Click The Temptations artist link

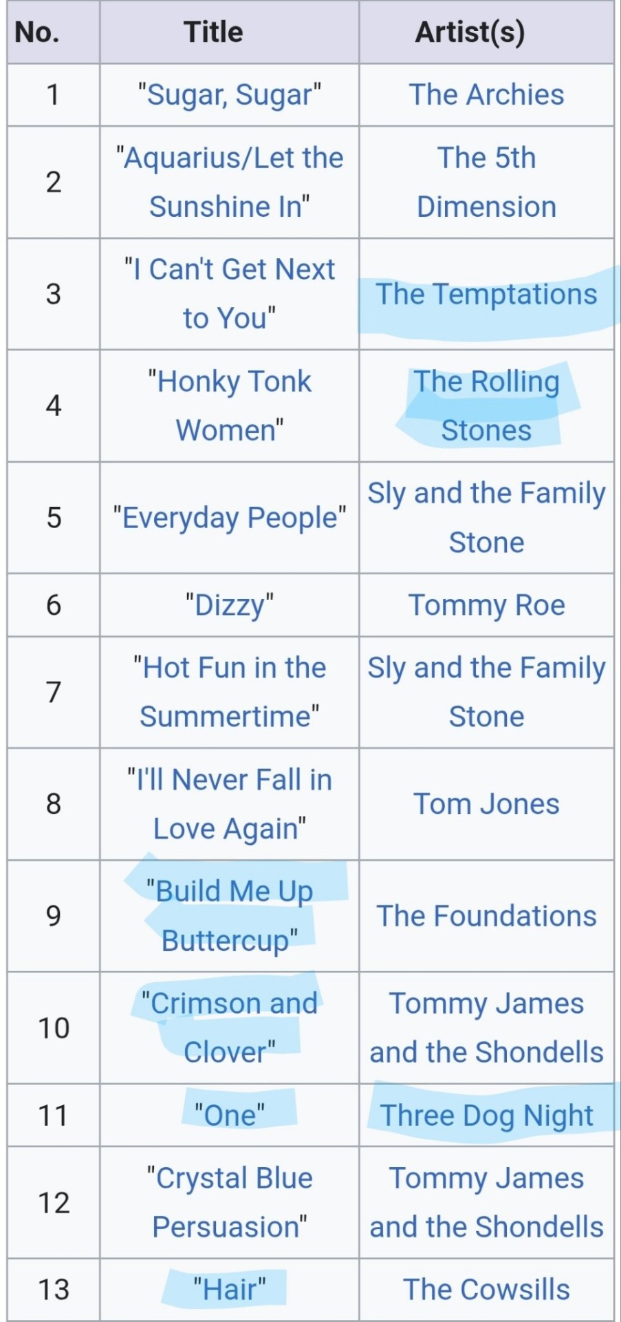[487, 294]
